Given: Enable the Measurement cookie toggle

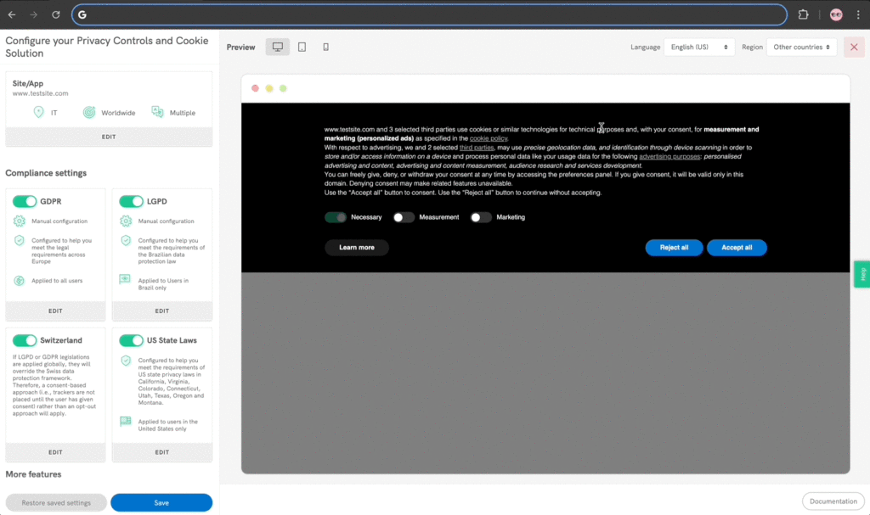Looking at the screenshot, I should 404,217.
